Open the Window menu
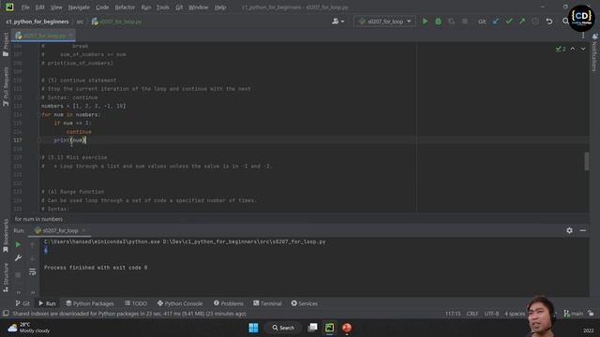Viewport: 600px width, 337px height. 198,7
